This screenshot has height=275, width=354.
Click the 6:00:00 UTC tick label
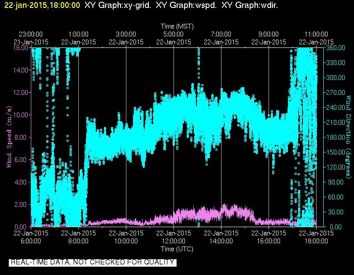click(x=31, y=241)
